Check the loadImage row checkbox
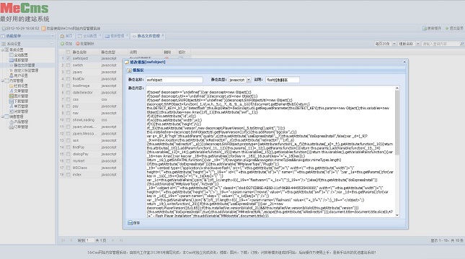Viewport: 465px width, 259px height. point(68,86)
